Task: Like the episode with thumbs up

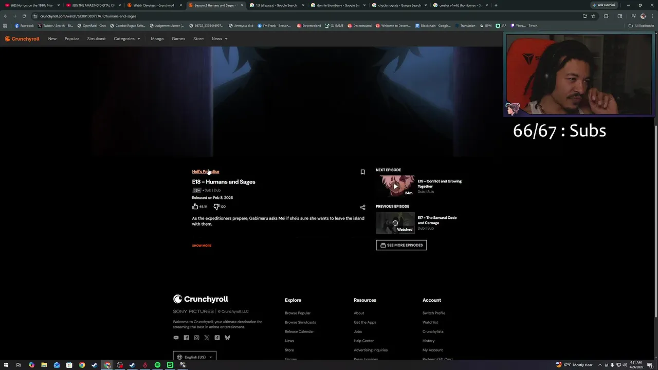Action: click(x=195, y=207)
